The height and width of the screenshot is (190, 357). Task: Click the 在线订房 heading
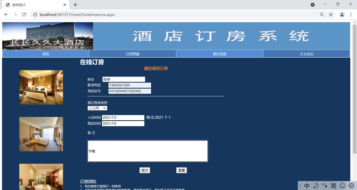coord(92,62)
